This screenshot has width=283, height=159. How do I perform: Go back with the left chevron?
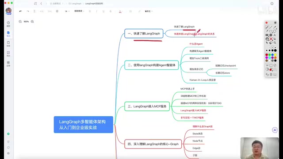(x=41, y=4)
